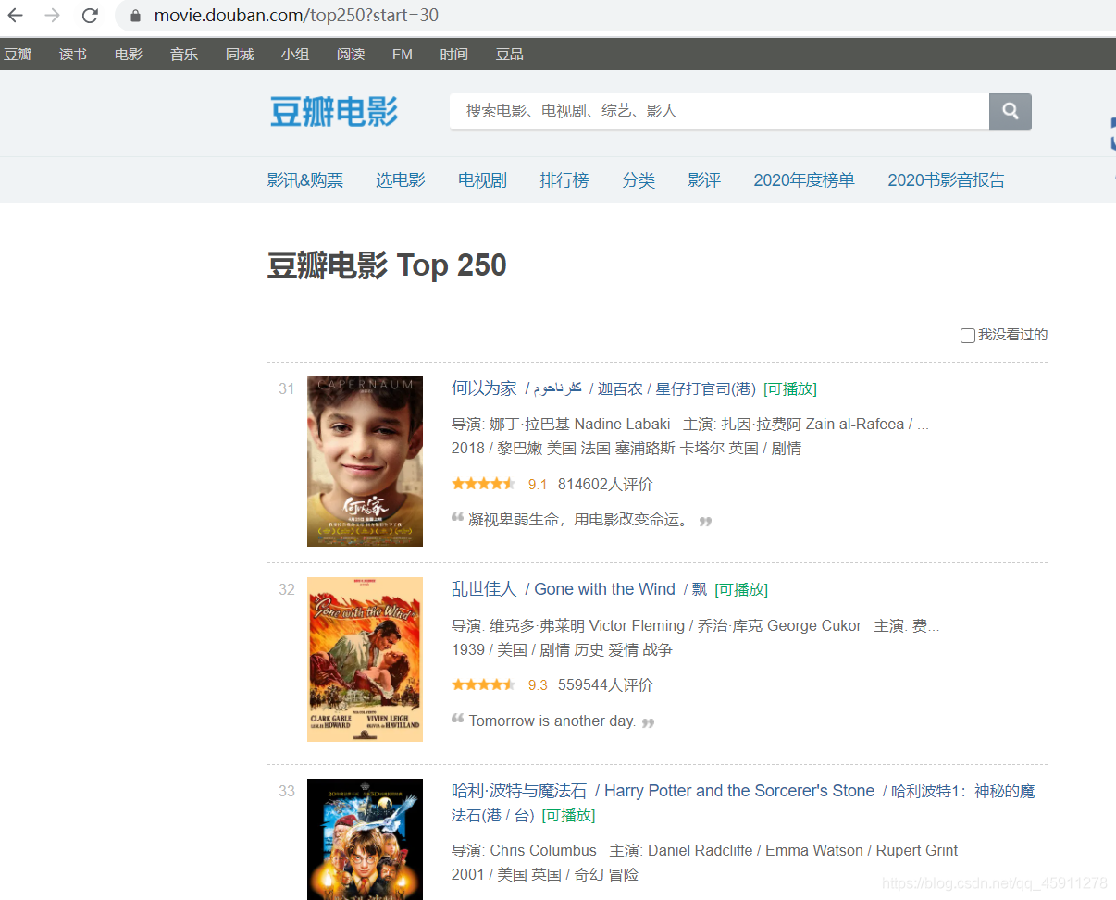The height and width of the screenshot is (900, 1116).
Task: Reload the page with refresh icon
Action: [x=90, y=15]
